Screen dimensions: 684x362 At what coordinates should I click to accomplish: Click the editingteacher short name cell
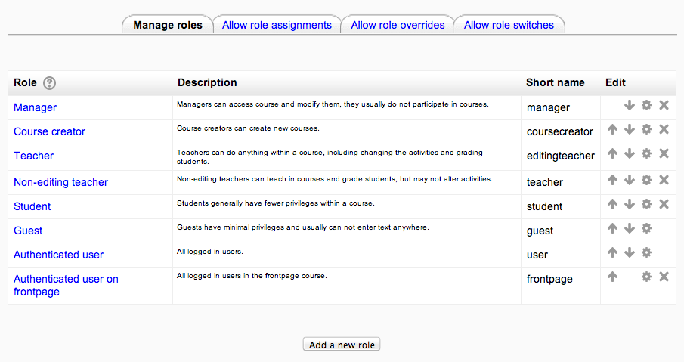pos(561,156)
